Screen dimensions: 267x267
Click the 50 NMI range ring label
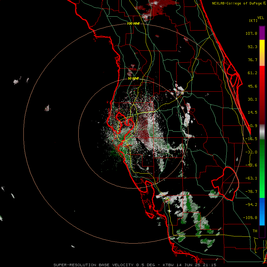(x=133, y=79)
